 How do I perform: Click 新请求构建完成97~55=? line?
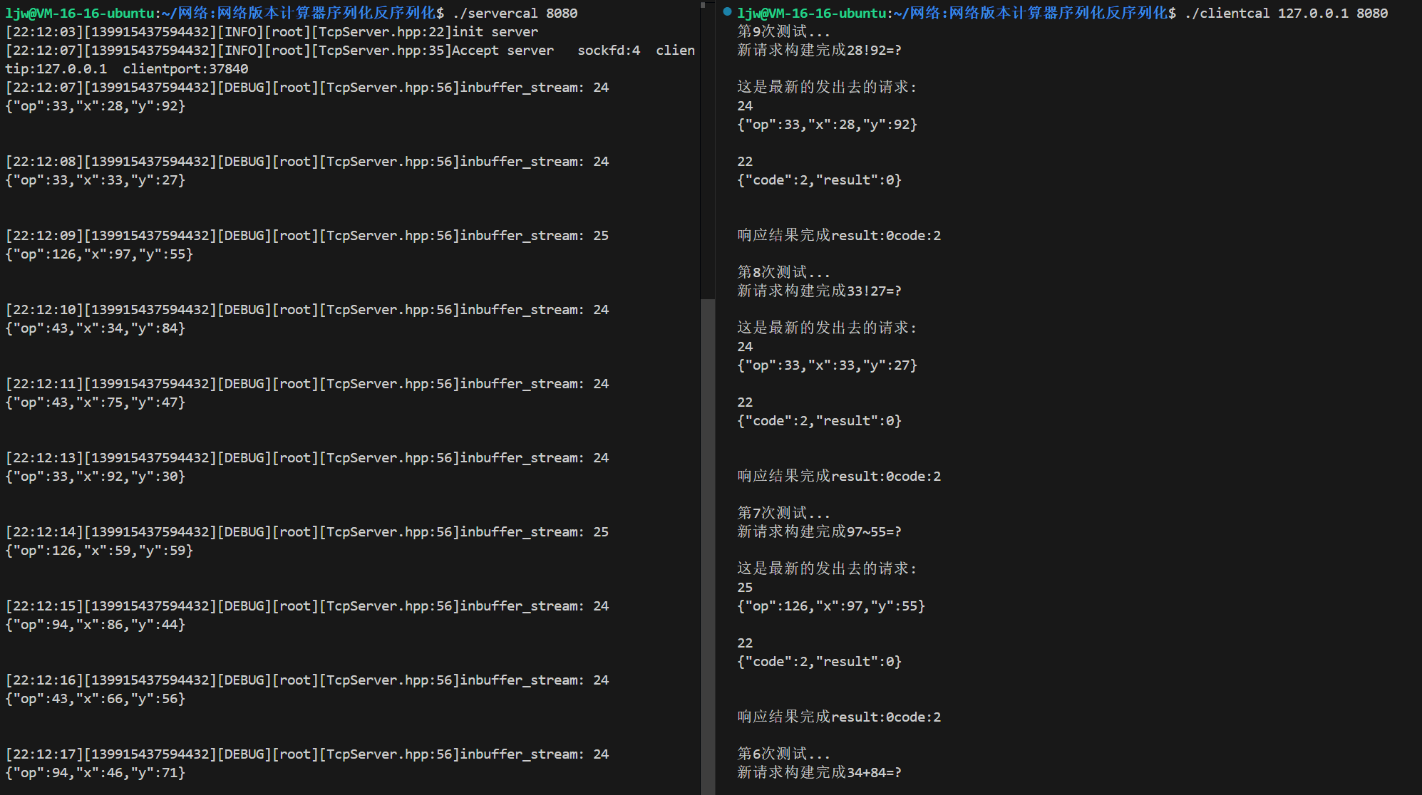819,532
